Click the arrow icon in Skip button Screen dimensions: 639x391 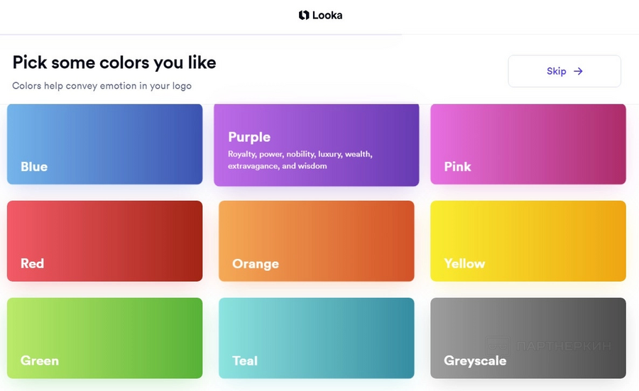click(x=578, y=71)
